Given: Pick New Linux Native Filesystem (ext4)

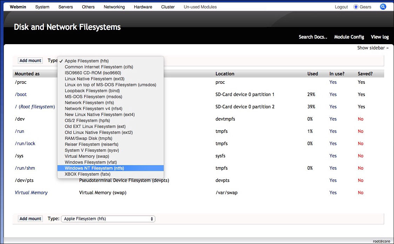Looking at the screenshot, I should coord(110,115).
